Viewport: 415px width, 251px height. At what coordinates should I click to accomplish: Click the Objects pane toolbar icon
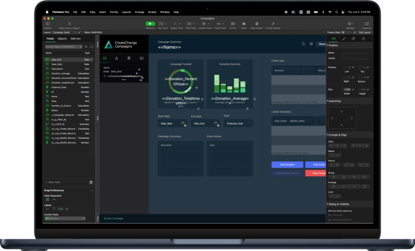(48, 24)
